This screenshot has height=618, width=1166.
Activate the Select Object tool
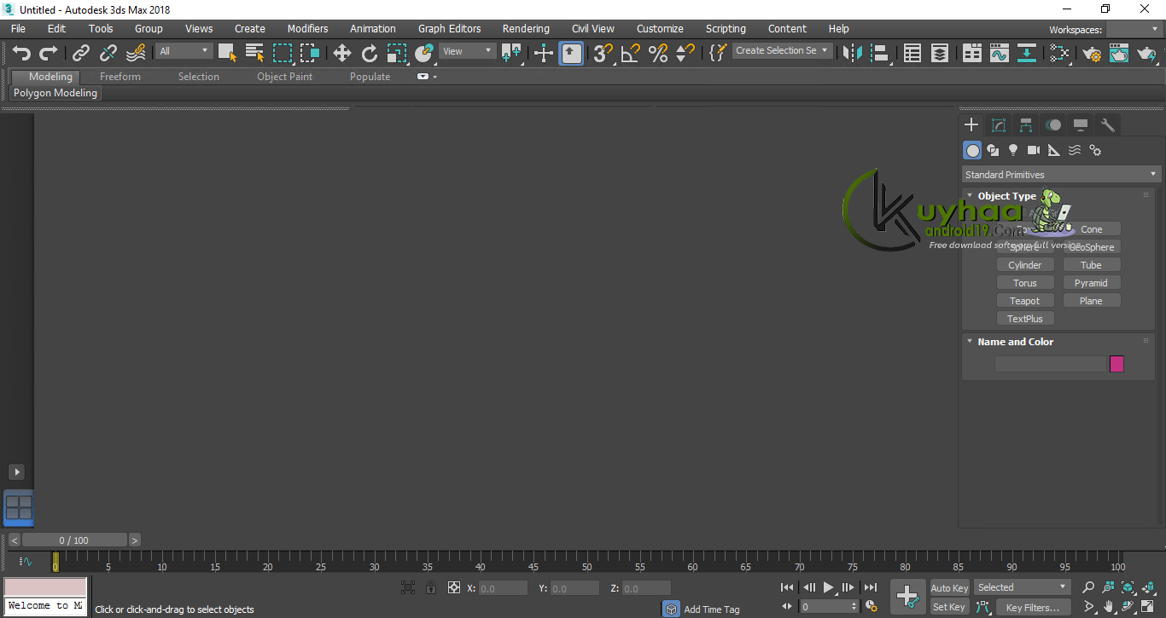[227, 54]
